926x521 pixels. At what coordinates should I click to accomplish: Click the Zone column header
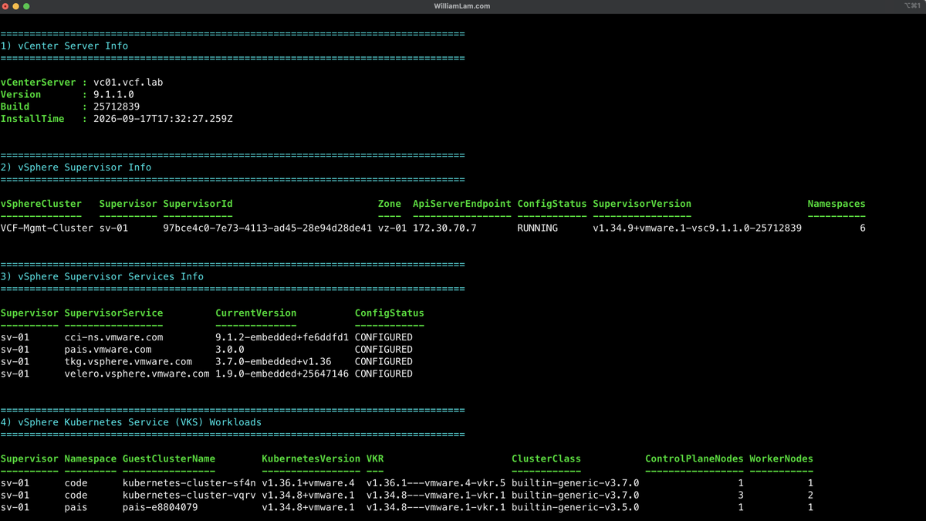point(390,204)
